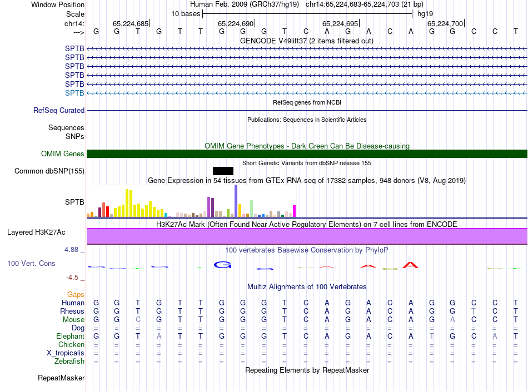
Task: Open the 100 Vert. Cons track label
Action: (x=31, y=263)
